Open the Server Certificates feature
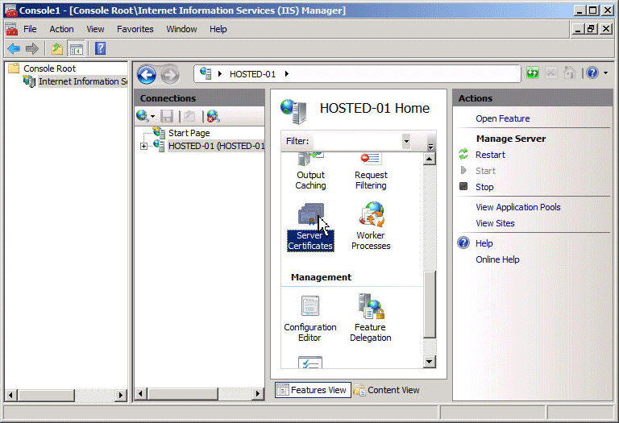The image size is (619, 423). (310, 226)
